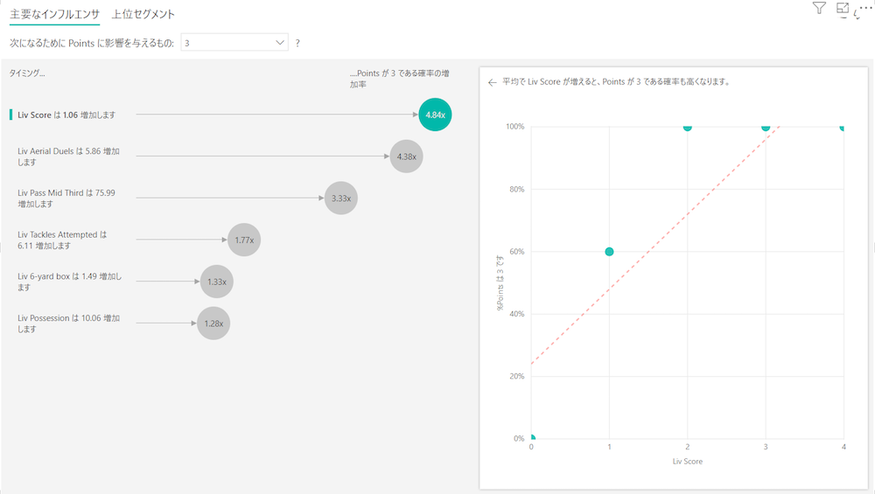Click the data point at Liv Score 2, 100%
This screenshot has height=494, width=875.
point(688,127)
